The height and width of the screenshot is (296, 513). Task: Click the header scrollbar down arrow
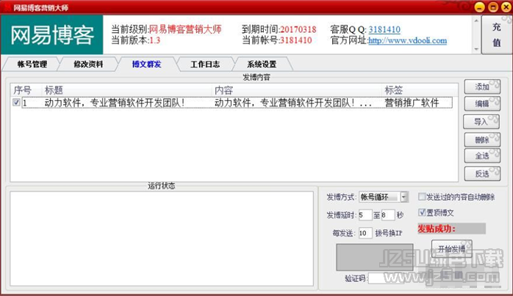click(x=476, y=49)
